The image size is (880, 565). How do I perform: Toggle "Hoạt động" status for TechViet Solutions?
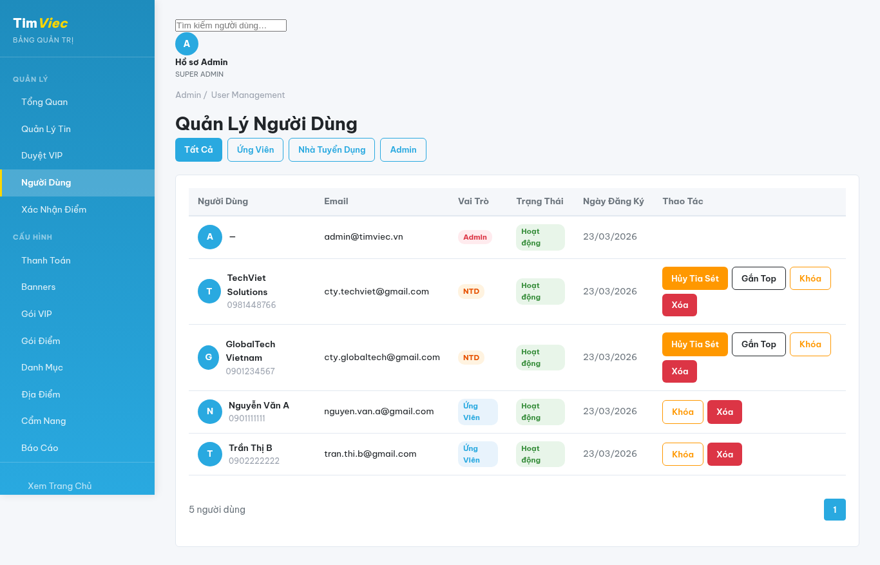pyautogui.click(x=540, y=291)
